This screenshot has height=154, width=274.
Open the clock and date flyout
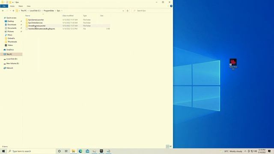tap(262, 151)
